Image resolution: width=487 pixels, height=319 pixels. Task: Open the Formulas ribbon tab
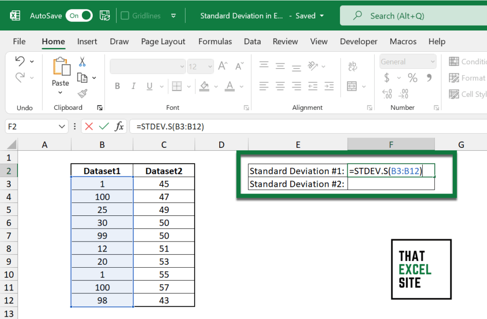point(215,41)
